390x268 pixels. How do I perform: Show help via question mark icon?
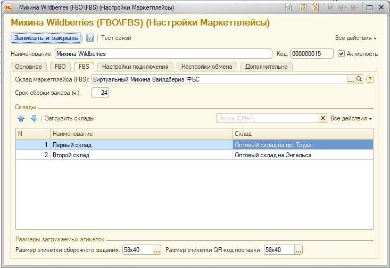pos(370,79)
